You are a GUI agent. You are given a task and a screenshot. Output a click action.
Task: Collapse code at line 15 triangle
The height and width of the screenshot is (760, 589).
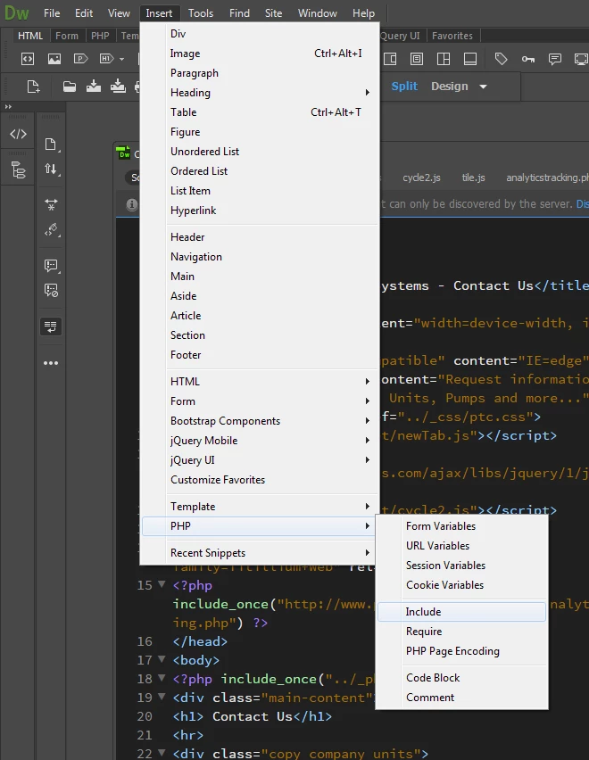point(162,584)
